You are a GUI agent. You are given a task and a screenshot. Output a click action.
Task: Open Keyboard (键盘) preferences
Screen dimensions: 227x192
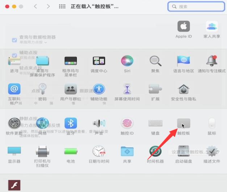pos(155,123)
